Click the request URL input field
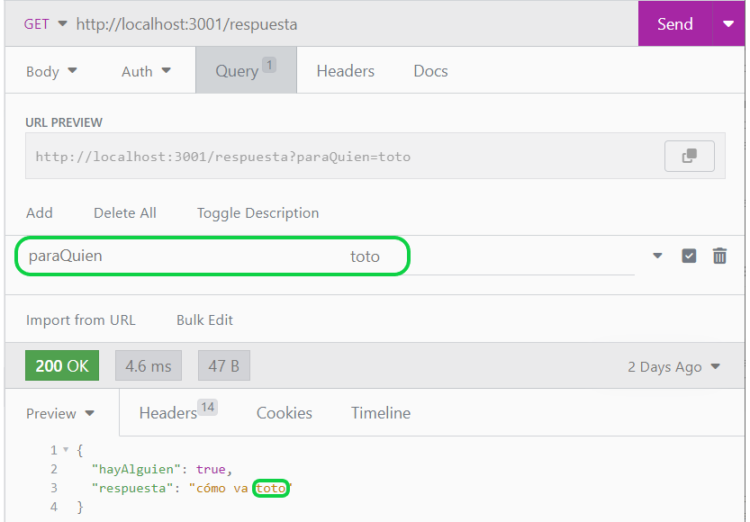 click(x=270, y=24)
